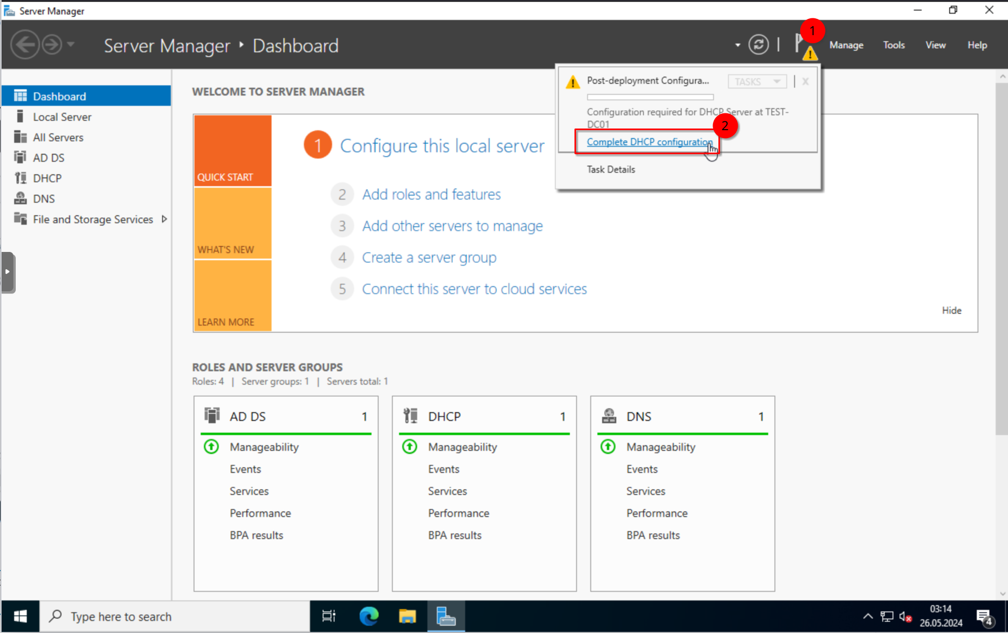Screen dimensions: 1008x633
Task: Select the LEARN MORE tile
Action: coord(232,296)
